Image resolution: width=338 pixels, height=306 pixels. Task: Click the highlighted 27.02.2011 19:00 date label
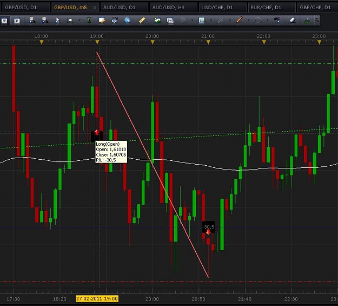(97, 299)
